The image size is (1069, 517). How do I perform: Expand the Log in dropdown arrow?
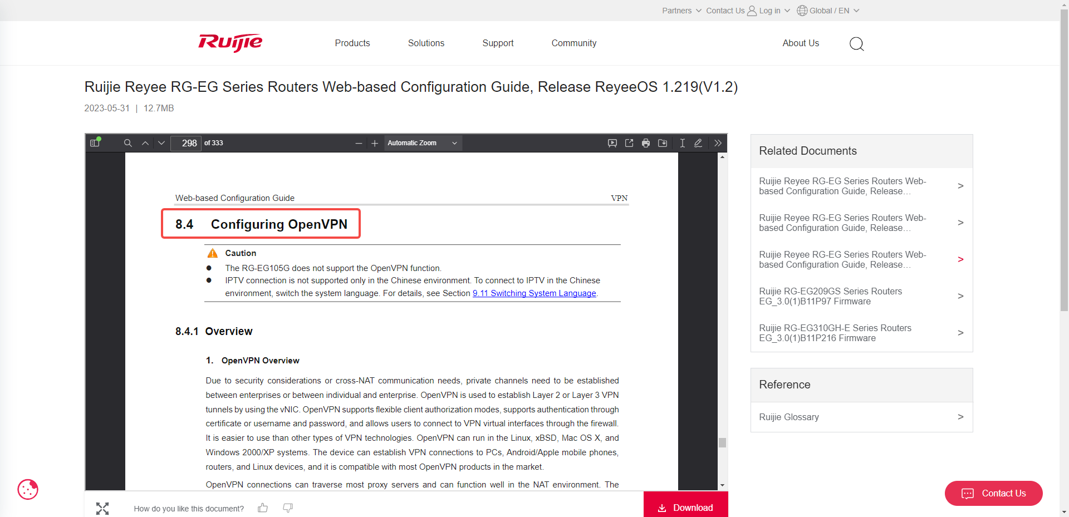pos(787,11)
